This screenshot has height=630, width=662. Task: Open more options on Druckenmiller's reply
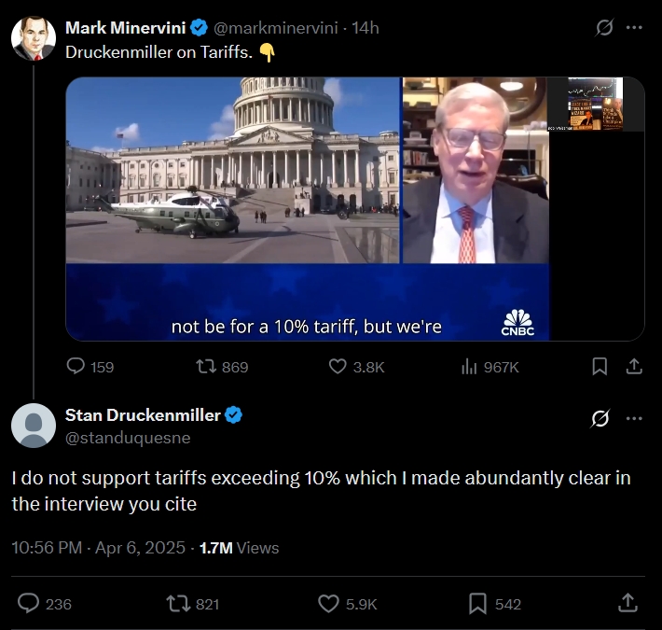tap(634, 417)
